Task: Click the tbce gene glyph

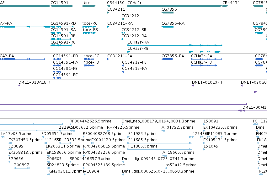Action: [x=89, y=6]
